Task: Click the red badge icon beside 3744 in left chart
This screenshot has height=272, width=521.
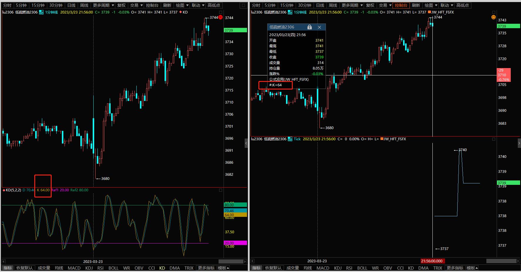Action: click(x=221, y=17)
